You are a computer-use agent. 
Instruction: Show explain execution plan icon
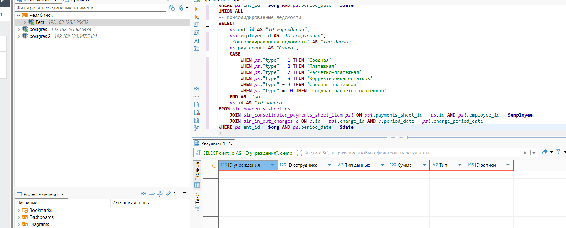197,33
